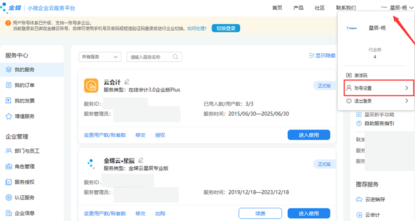Click the 星辰新手攻略 play icon
This screenshot has width=415, height=221.
pyautogui.click(x=359, y=114)
